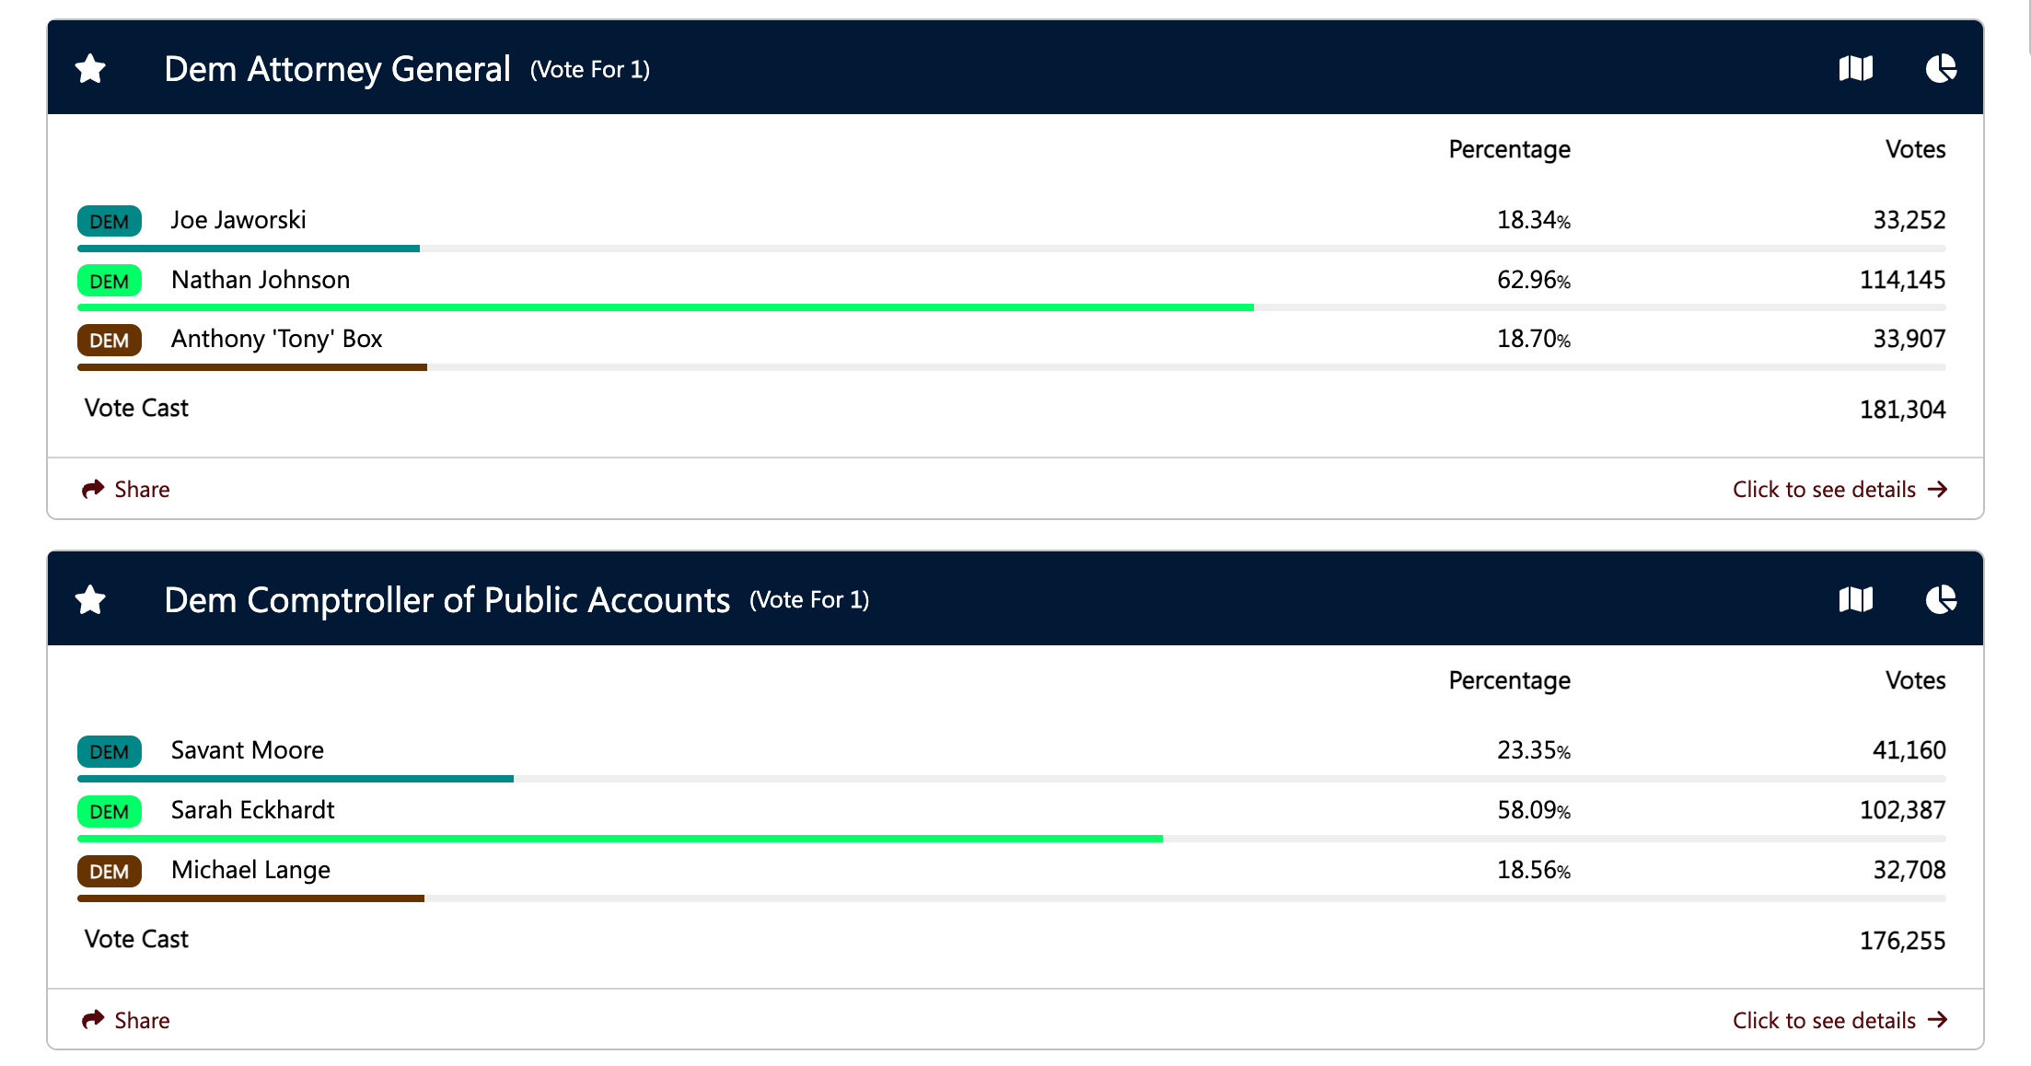2031x1066 pixels.
Task: Click the Comptroller share arrow icon
Action: (x=93, y=1020)
